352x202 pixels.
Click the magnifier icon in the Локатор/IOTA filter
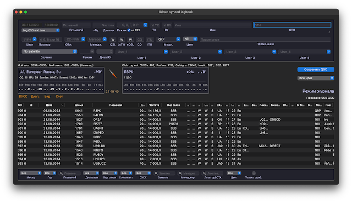click(x=204, y=173)
